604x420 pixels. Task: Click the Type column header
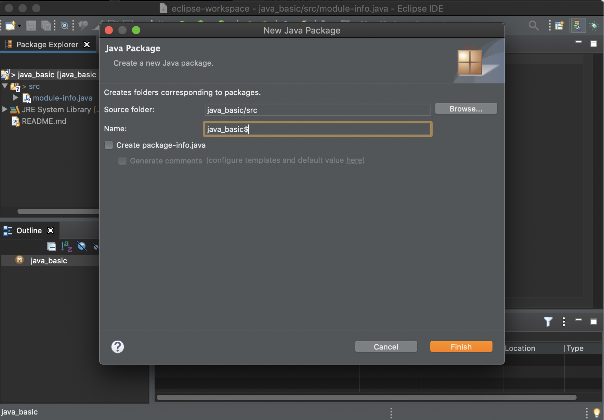[x=575, y=348]
